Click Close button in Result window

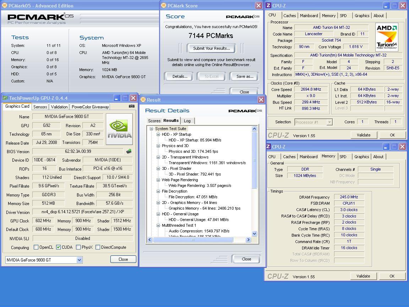(246, 259)
